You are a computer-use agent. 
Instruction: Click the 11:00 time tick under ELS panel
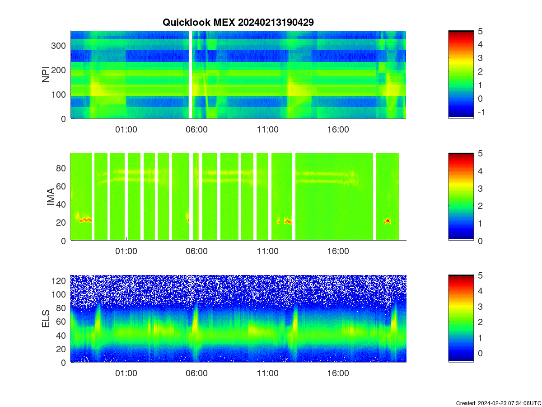coord(267,374)
